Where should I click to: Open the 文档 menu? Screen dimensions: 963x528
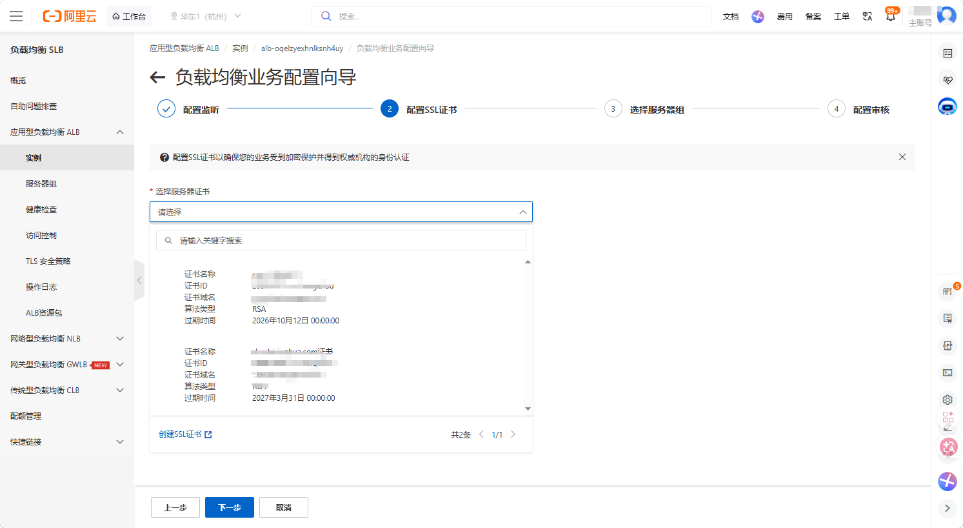tap(731, 16)
